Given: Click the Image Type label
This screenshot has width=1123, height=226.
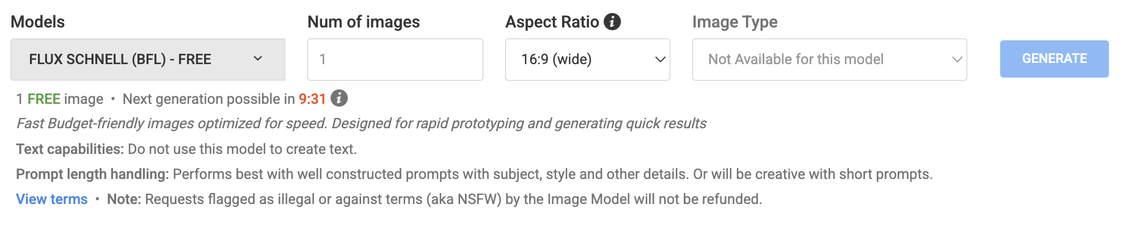Looking at the screenshot, I should point(735,22).
